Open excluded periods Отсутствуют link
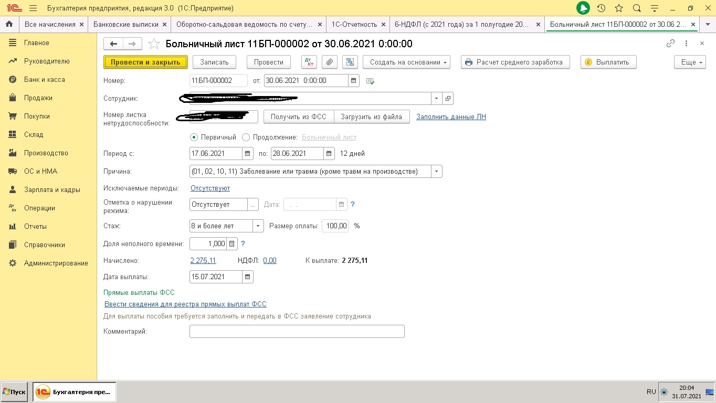The height and width of the screenshot is (403, 716). [210, 188]
